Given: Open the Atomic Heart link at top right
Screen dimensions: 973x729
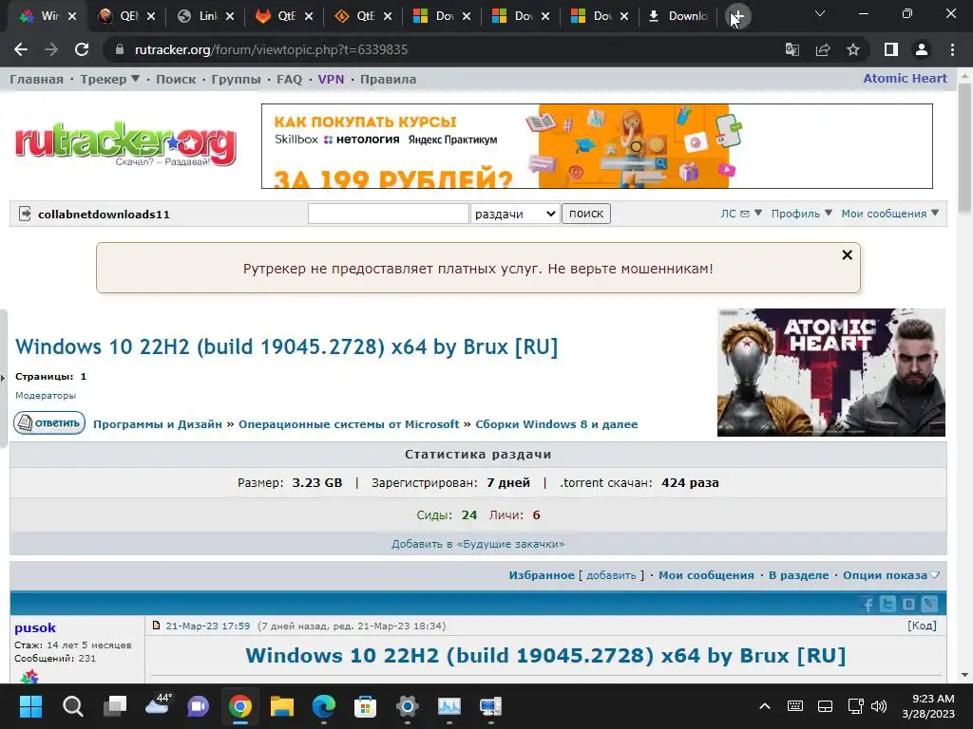Looking at the screenshot, I should coord(905,78).
